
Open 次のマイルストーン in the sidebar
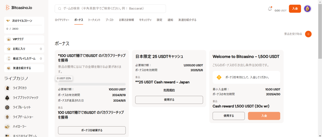[24, 25]
